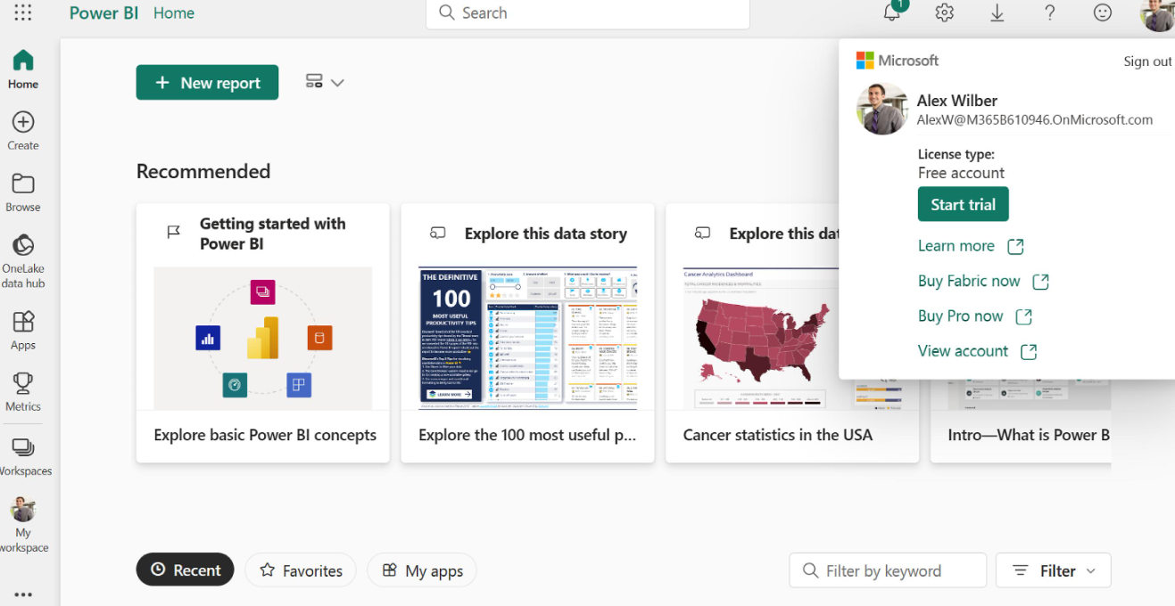The width and height of the screenshot is (1175, 606).
Task: Click 'Intro—What is Power B' caption
Action: 1029,435
